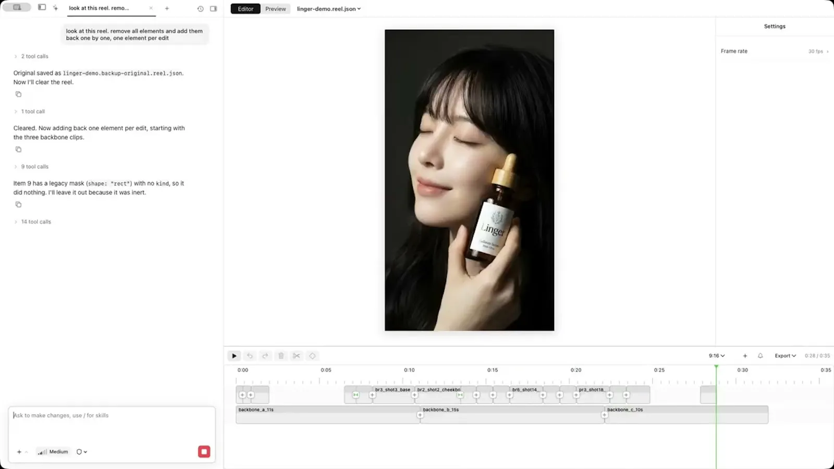Image resolution: width=834 pixels, height=469 pixels.
Task: Click the 0:10 mark on timeline ruler
Action: [409, 370]
